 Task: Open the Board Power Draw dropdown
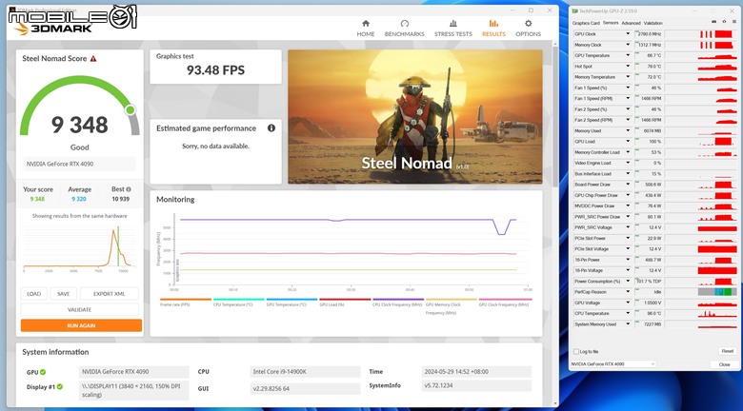pyautogui.click(x=628, y=185)
